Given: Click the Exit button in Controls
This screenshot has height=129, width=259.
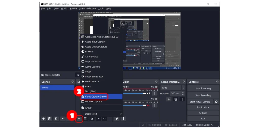Looking at the screenshot, I should coord(203,118).
